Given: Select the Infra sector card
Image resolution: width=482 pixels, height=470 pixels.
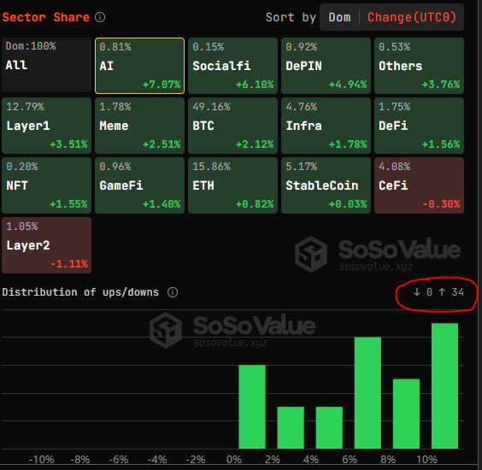Looking at the screenshot, I should [x=326, y=126].
